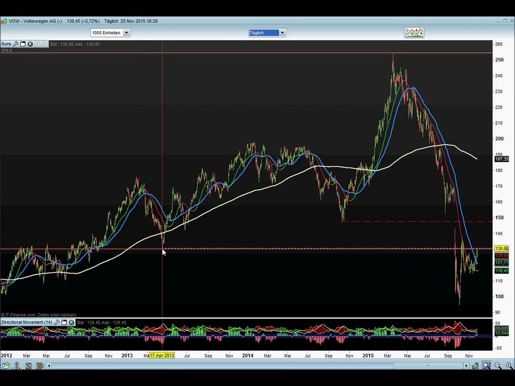This screenshot has height=386, width=515.
Task: Click the 2014 label on time axis
Action: tap(248, 356)
